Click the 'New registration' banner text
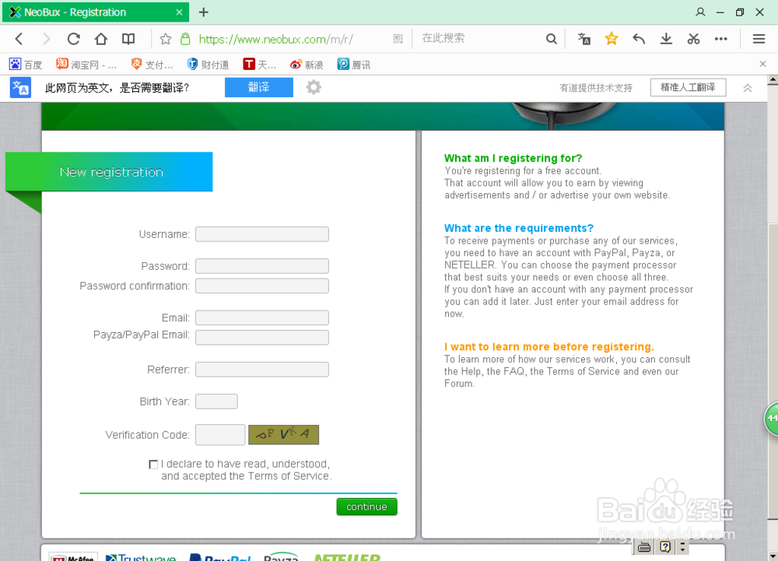This screenshot has height=561, width=778. coord(111,172)
